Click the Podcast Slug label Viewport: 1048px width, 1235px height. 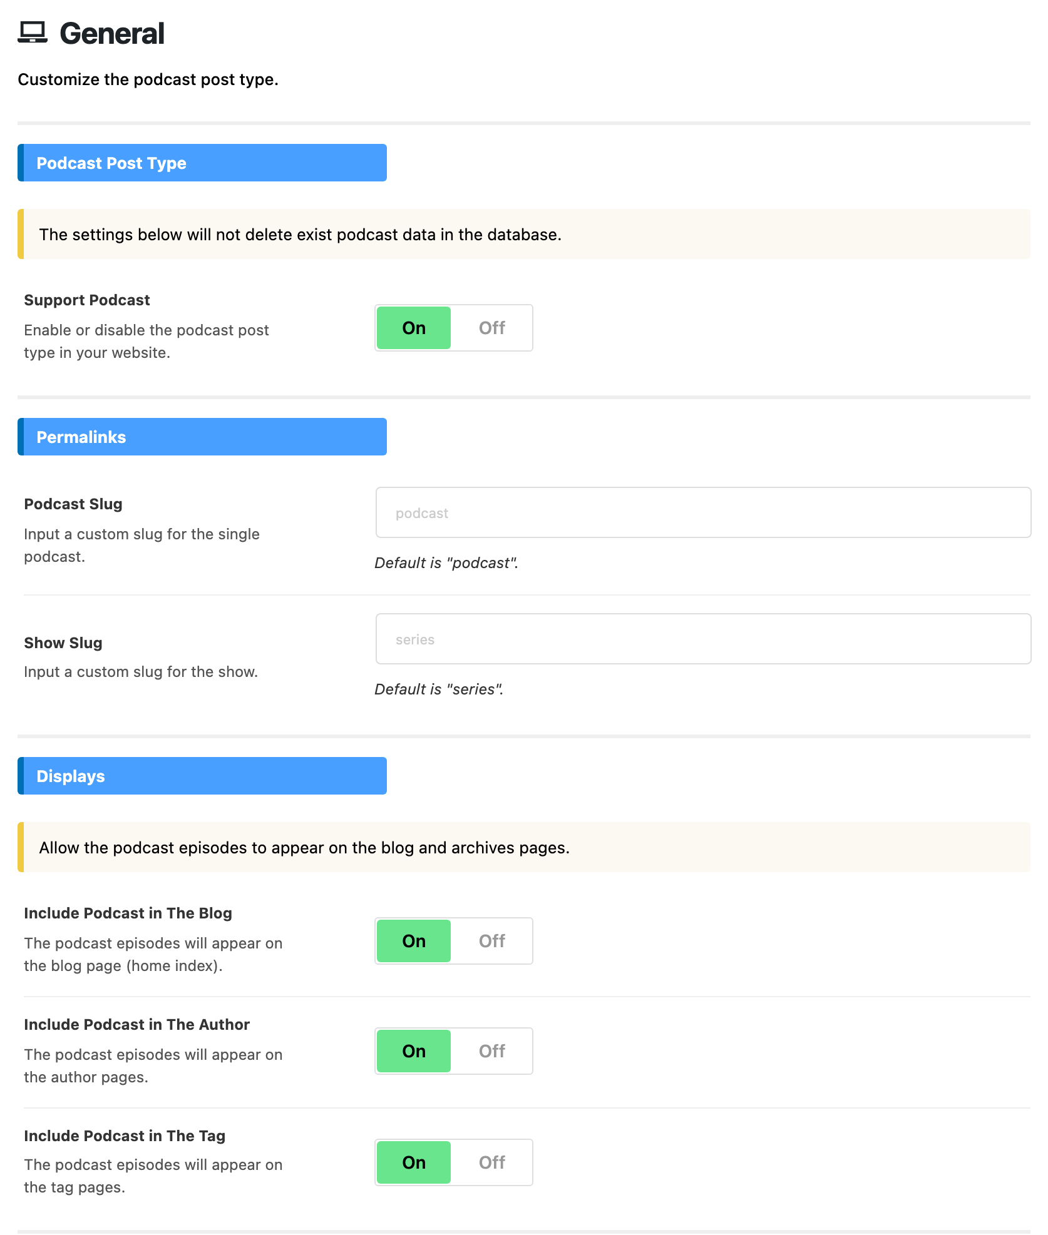[73, 504]
